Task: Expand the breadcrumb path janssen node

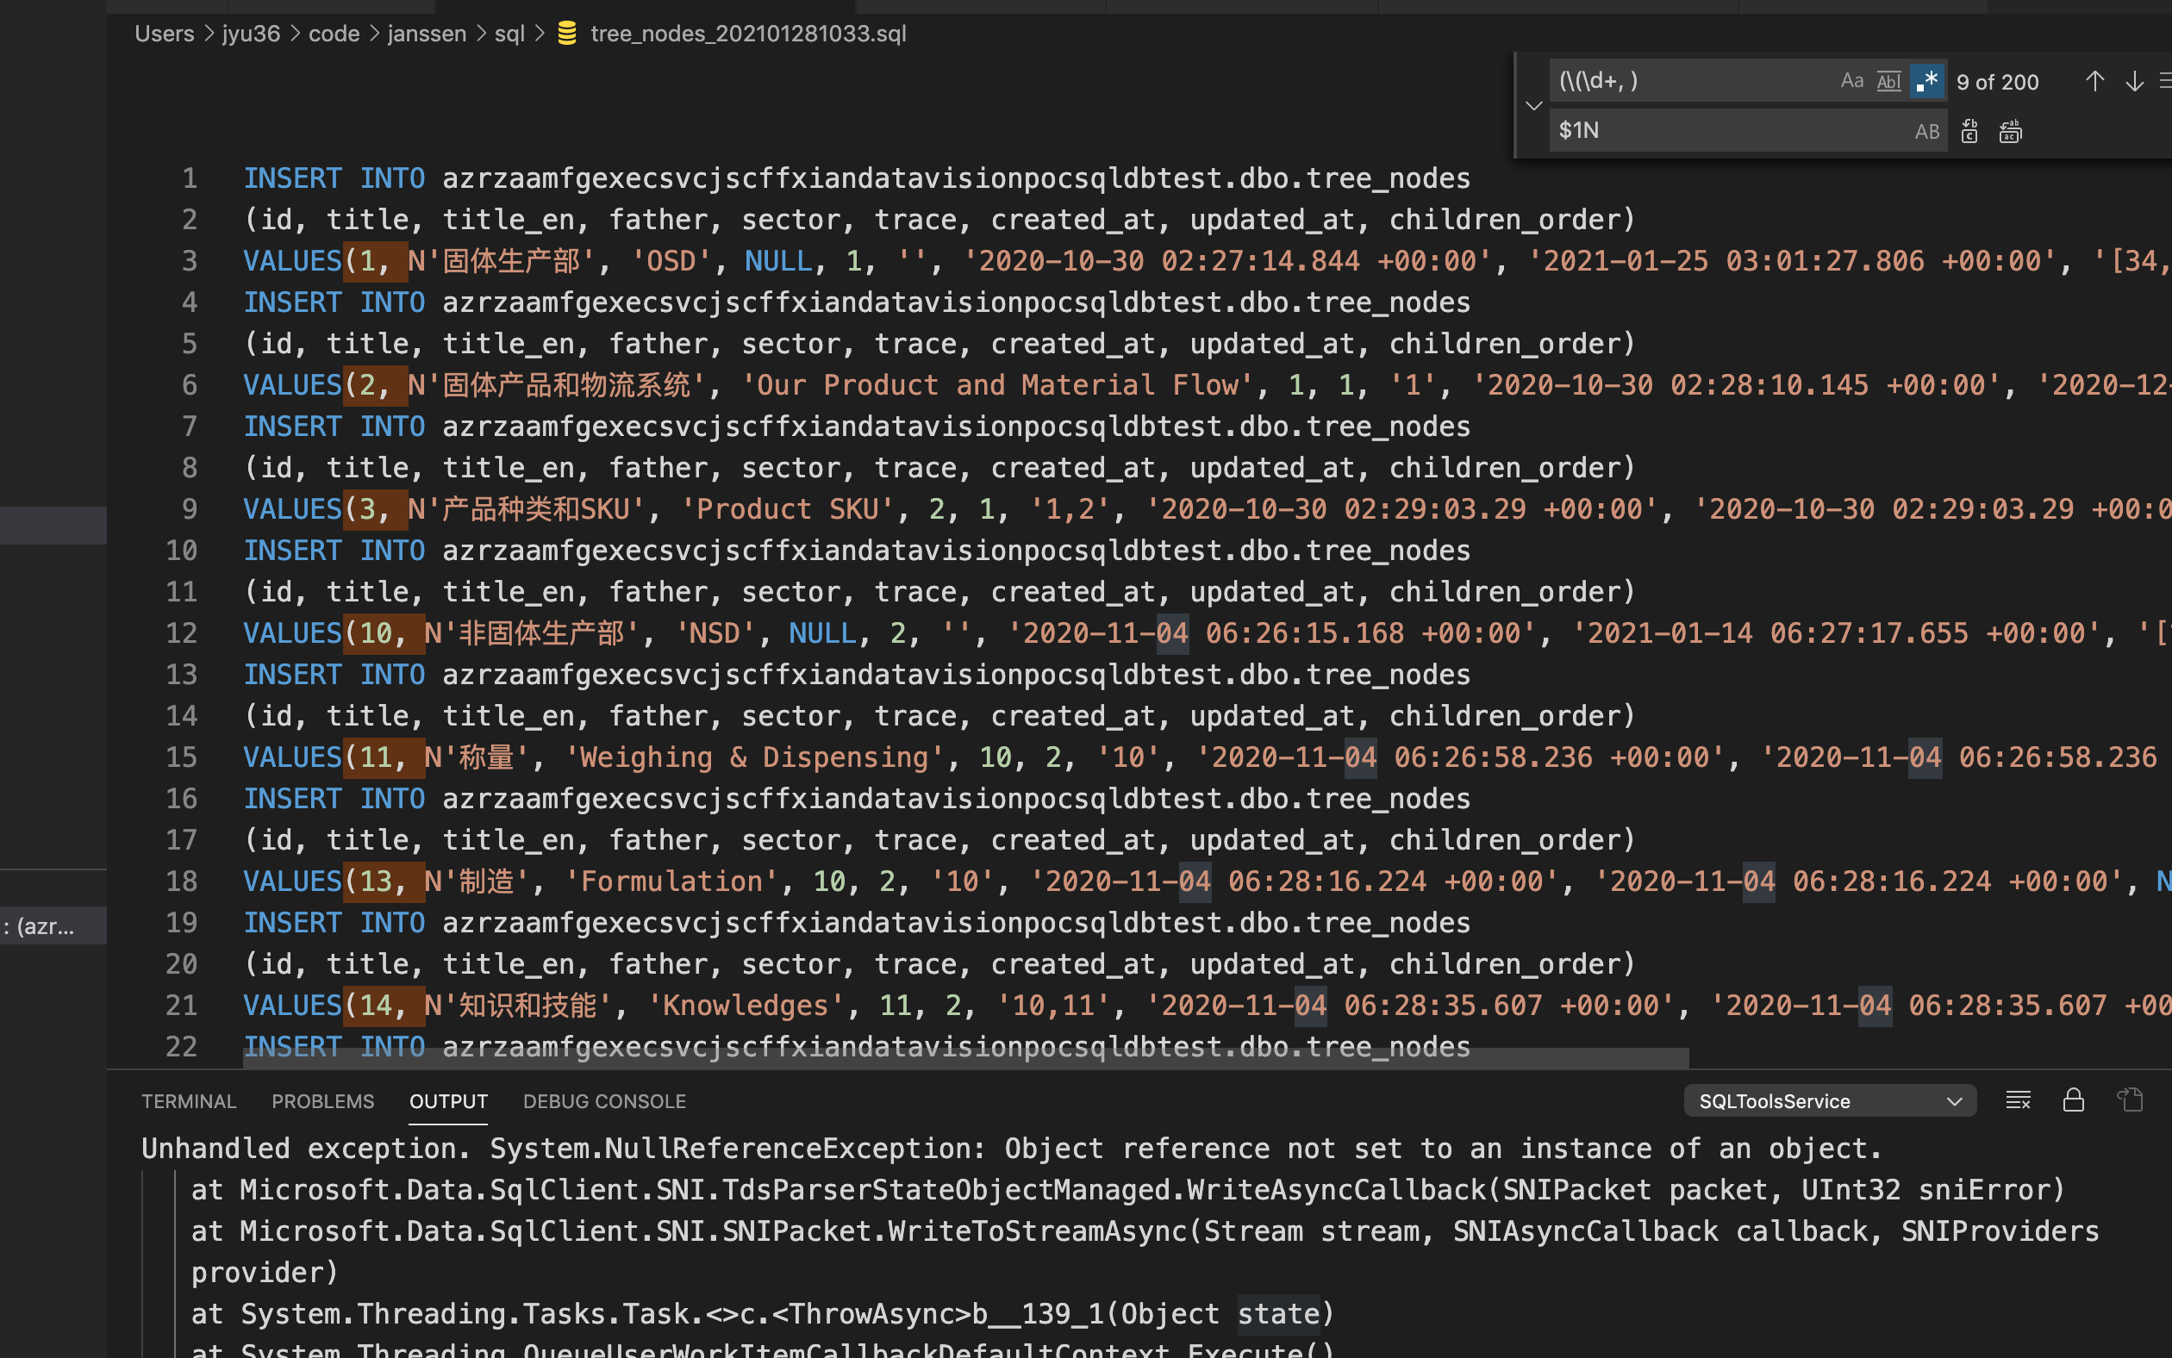Action: (x=422, y=33)
